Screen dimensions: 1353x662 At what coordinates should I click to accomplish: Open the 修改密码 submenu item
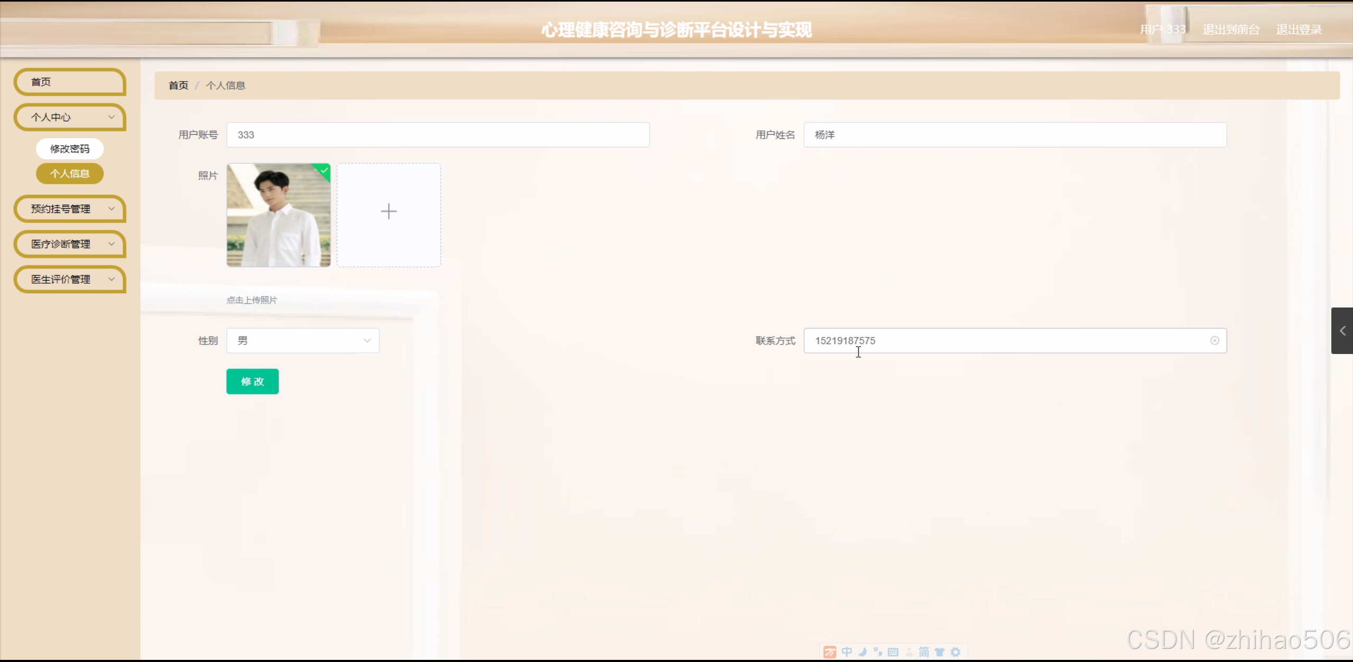70,149
